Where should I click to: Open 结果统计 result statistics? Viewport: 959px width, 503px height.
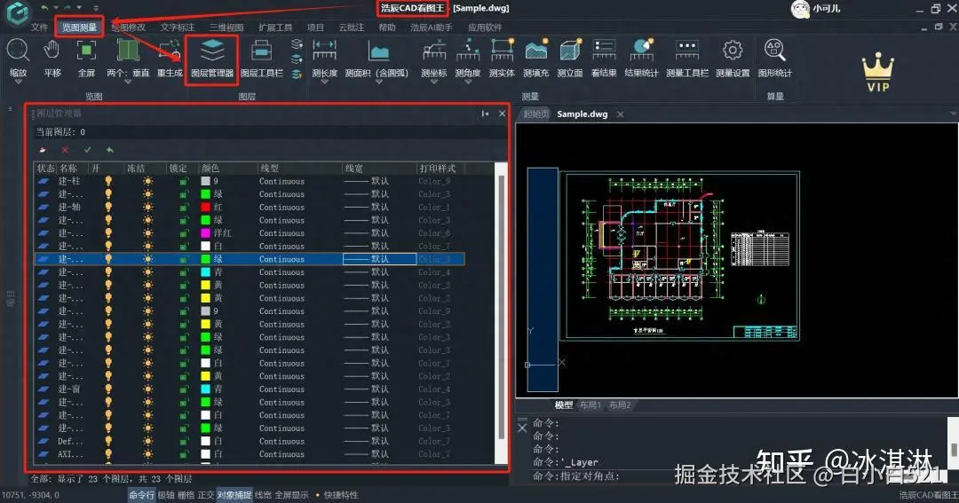642,58
